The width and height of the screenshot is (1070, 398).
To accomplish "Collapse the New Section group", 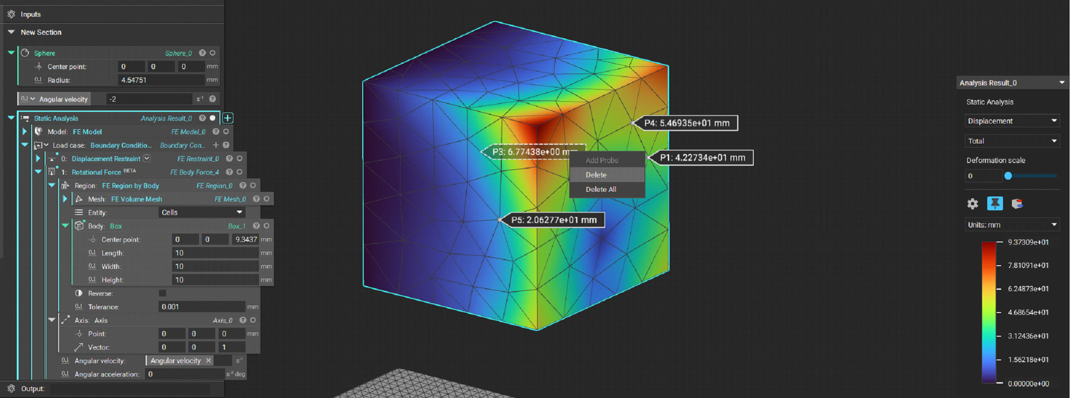I will (x=11, y=32).
